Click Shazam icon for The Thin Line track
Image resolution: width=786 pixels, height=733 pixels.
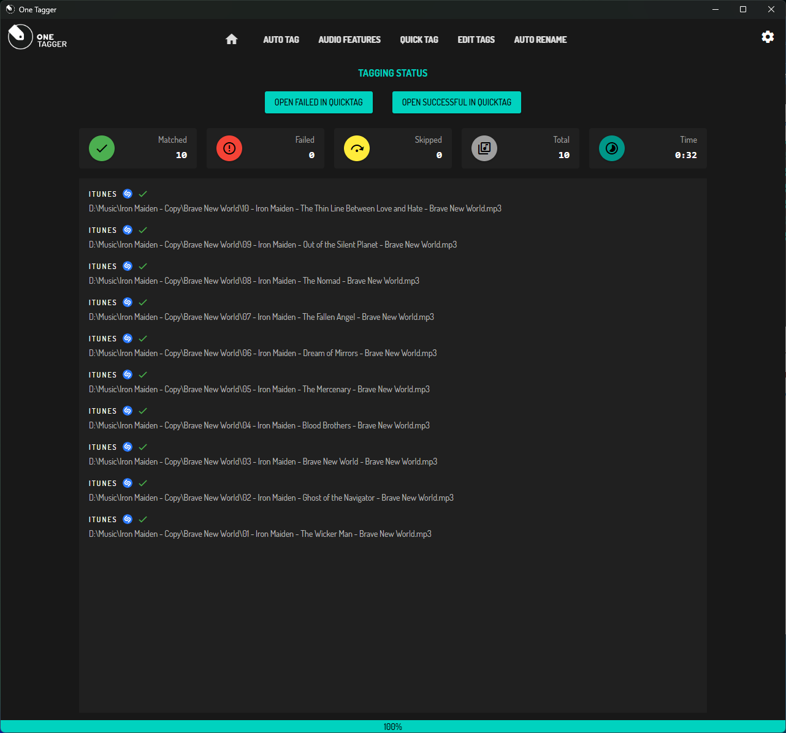coord(128,194)
